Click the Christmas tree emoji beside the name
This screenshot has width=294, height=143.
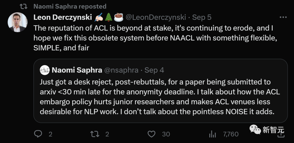pyautogui.click(x=109, y=17)
